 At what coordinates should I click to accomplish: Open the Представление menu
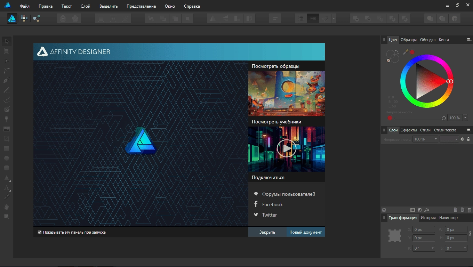141,6
